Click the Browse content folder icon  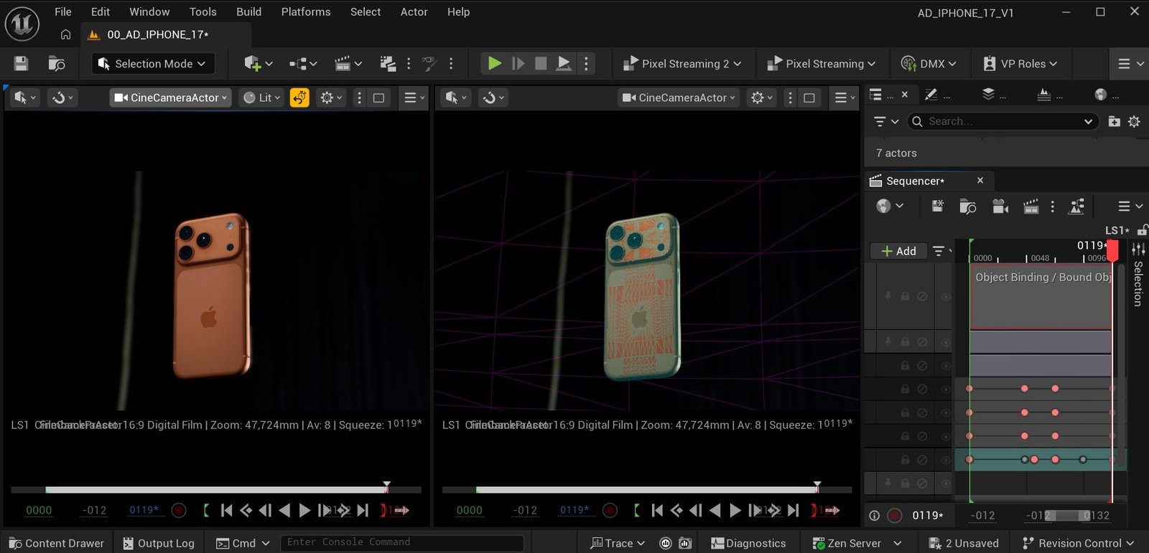point(56,64)
